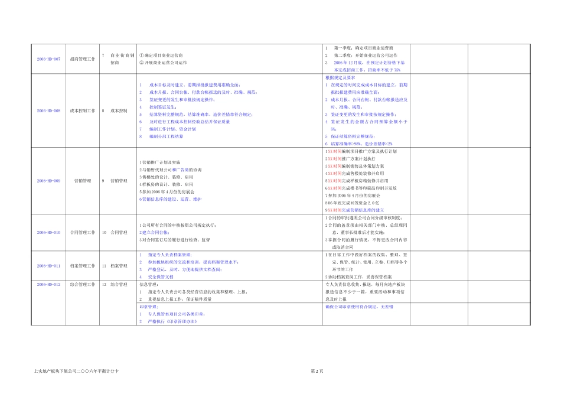Click blue line '6营销信息库的建设、运营、维护'
This screenshot has height=397, width=561.
point(170,200)
